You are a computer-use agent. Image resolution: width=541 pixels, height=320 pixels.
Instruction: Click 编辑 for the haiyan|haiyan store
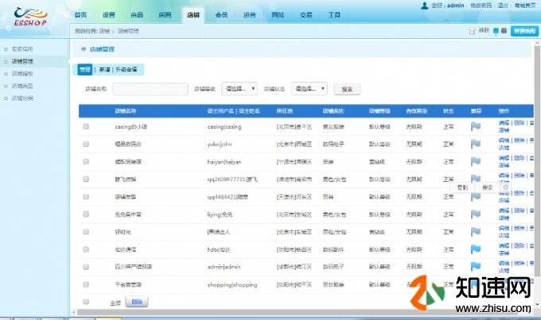[x=504, y=158]
